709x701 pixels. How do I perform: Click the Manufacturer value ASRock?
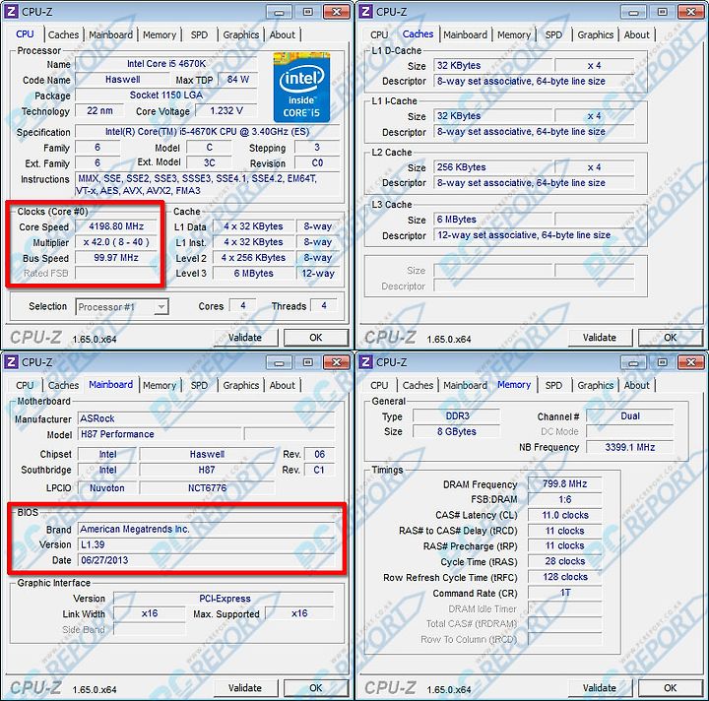[206, 418]
